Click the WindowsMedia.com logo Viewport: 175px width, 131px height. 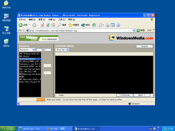(x=131, y=38)
